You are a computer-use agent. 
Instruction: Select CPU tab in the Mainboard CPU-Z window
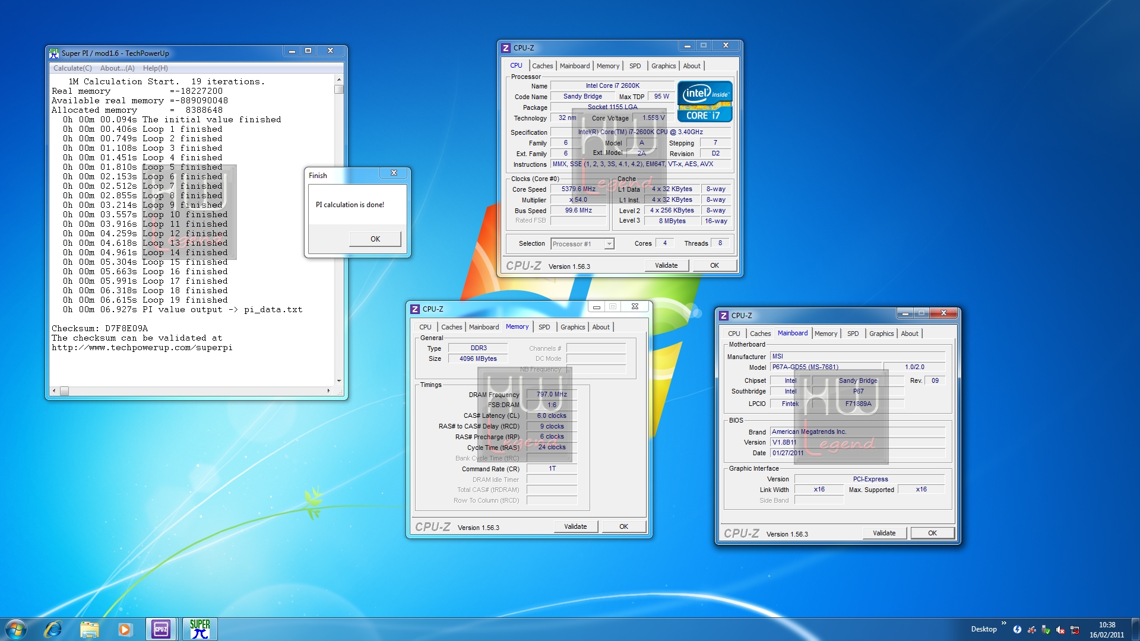click(x=734, y=334)
